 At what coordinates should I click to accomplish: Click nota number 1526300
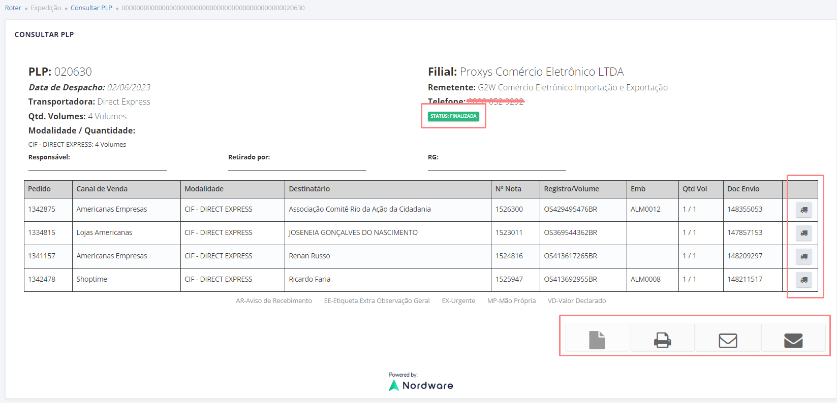pyautogui.click(x=509, y=209)
